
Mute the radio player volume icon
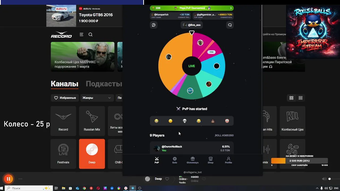[324, 179]
